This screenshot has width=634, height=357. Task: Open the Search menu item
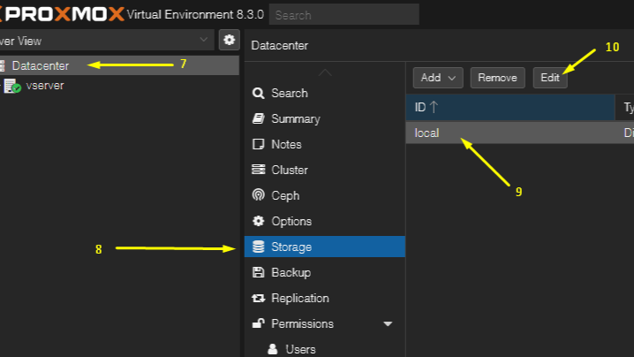pyautogui.click(x=325, y=93)
